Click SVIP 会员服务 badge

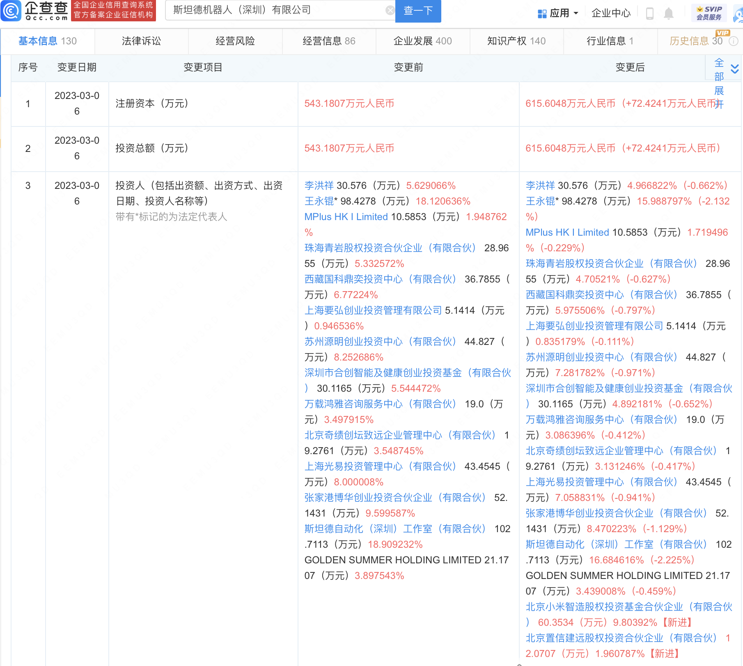[x=709, y=13]
